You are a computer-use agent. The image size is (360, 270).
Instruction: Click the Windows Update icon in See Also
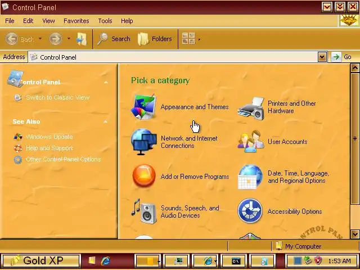tap(18, 137)
